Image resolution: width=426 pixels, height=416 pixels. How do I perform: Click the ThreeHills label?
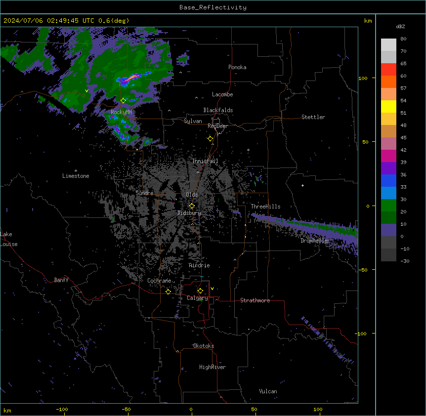265,207
